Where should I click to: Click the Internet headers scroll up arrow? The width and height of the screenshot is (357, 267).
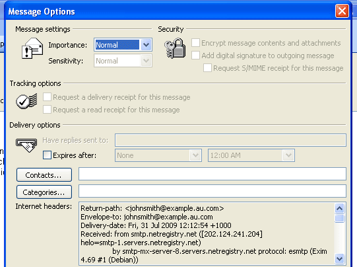coord(339,208)
